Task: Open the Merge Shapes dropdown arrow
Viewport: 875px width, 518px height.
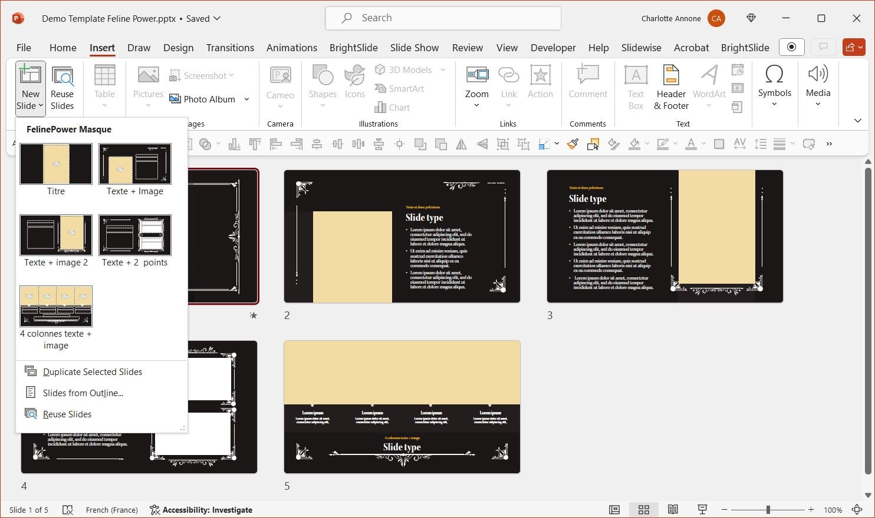Action: click(218, 144)
